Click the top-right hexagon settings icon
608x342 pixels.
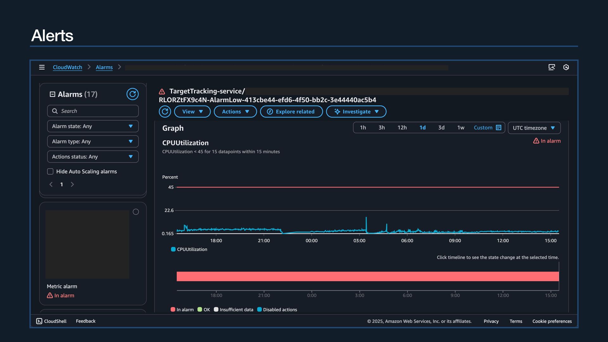566,67
